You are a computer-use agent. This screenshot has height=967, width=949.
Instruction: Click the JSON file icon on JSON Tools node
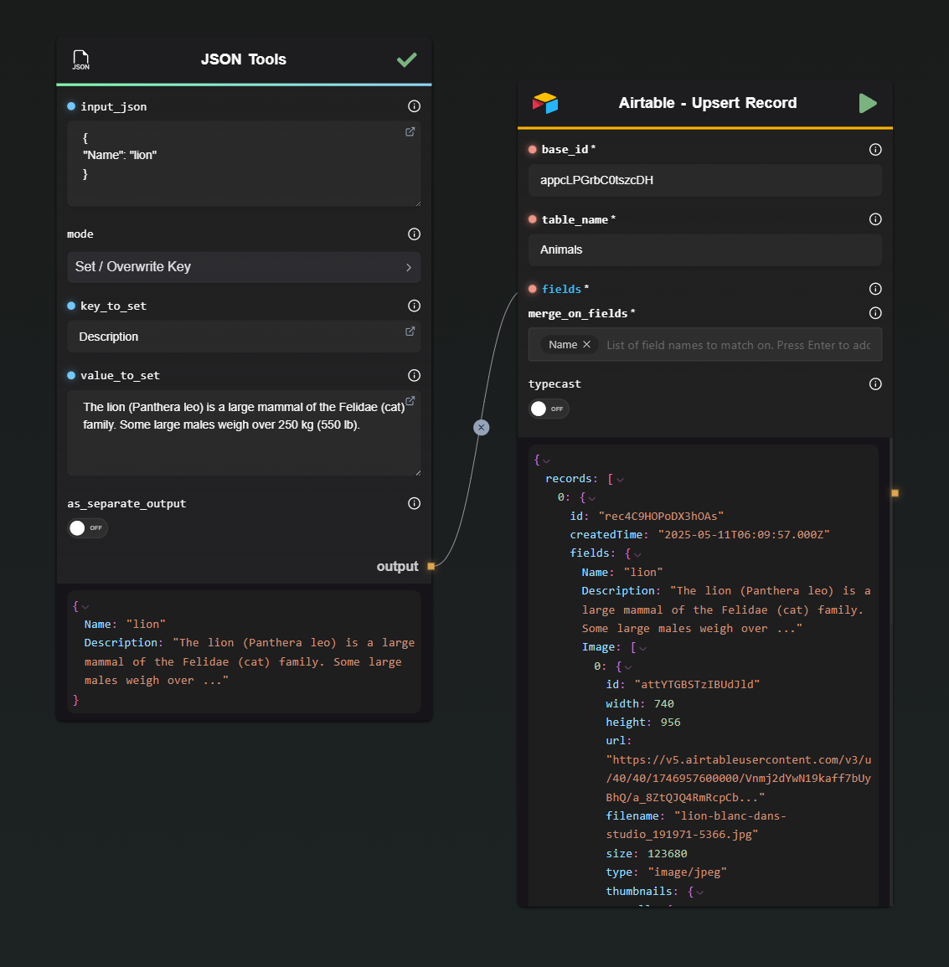click(x=81, y=59)
